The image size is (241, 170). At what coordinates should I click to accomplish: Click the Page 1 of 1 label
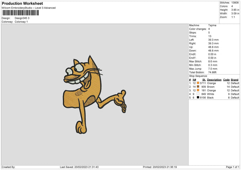[x=233, y=167]
